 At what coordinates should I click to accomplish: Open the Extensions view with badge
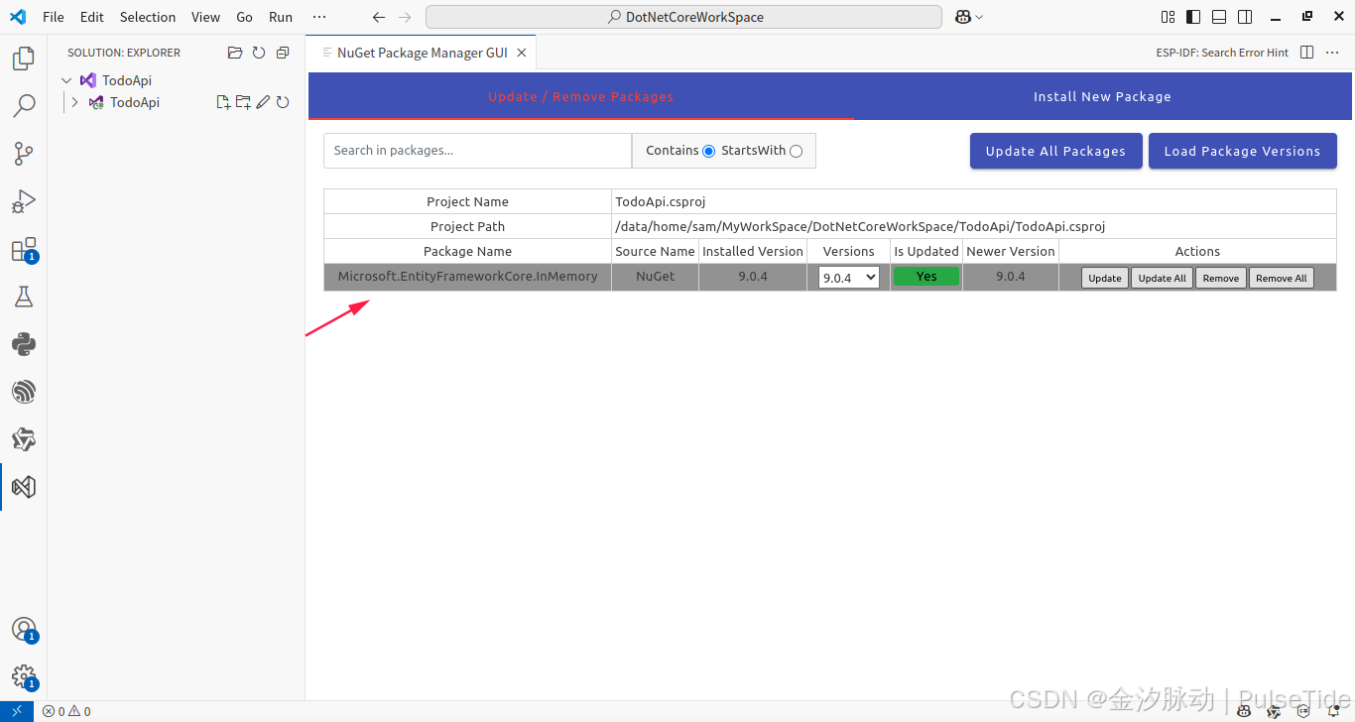(x=24, y=249)
